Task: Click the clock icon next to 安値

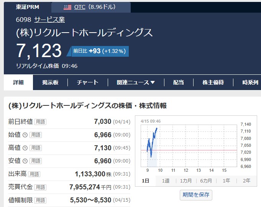Action: pos(25,161)
